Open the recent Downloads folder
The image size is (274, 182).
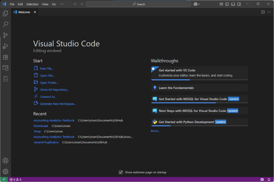click(41, 126)
